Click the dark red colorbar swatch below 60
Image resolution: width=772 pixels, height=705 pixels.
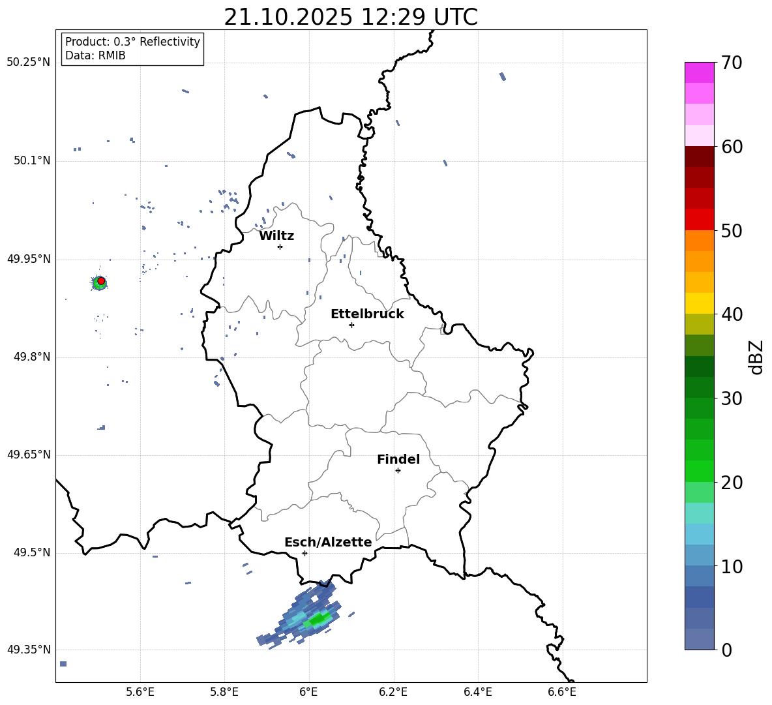(700, 157)
